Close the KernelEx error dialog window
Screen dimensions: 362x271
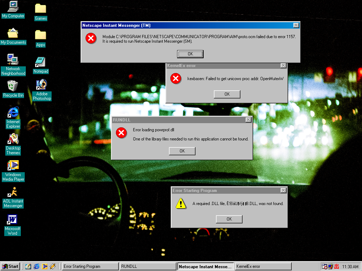(283, 66)
